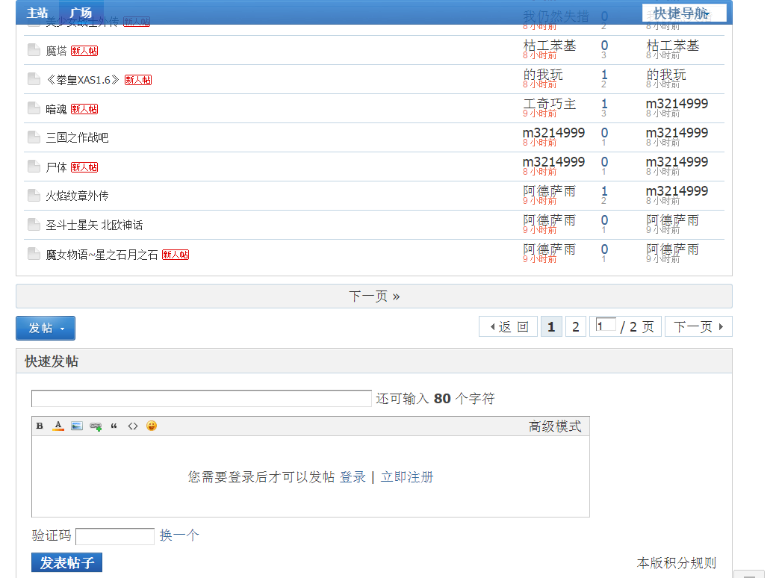Viewport: 779px width, 578px height.
Task: Insert an image using the editor toolbar
Action: pos(77,426)
